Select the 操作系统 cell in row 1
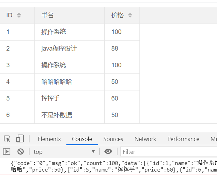The image size is (217, 175). click(70, 32)
